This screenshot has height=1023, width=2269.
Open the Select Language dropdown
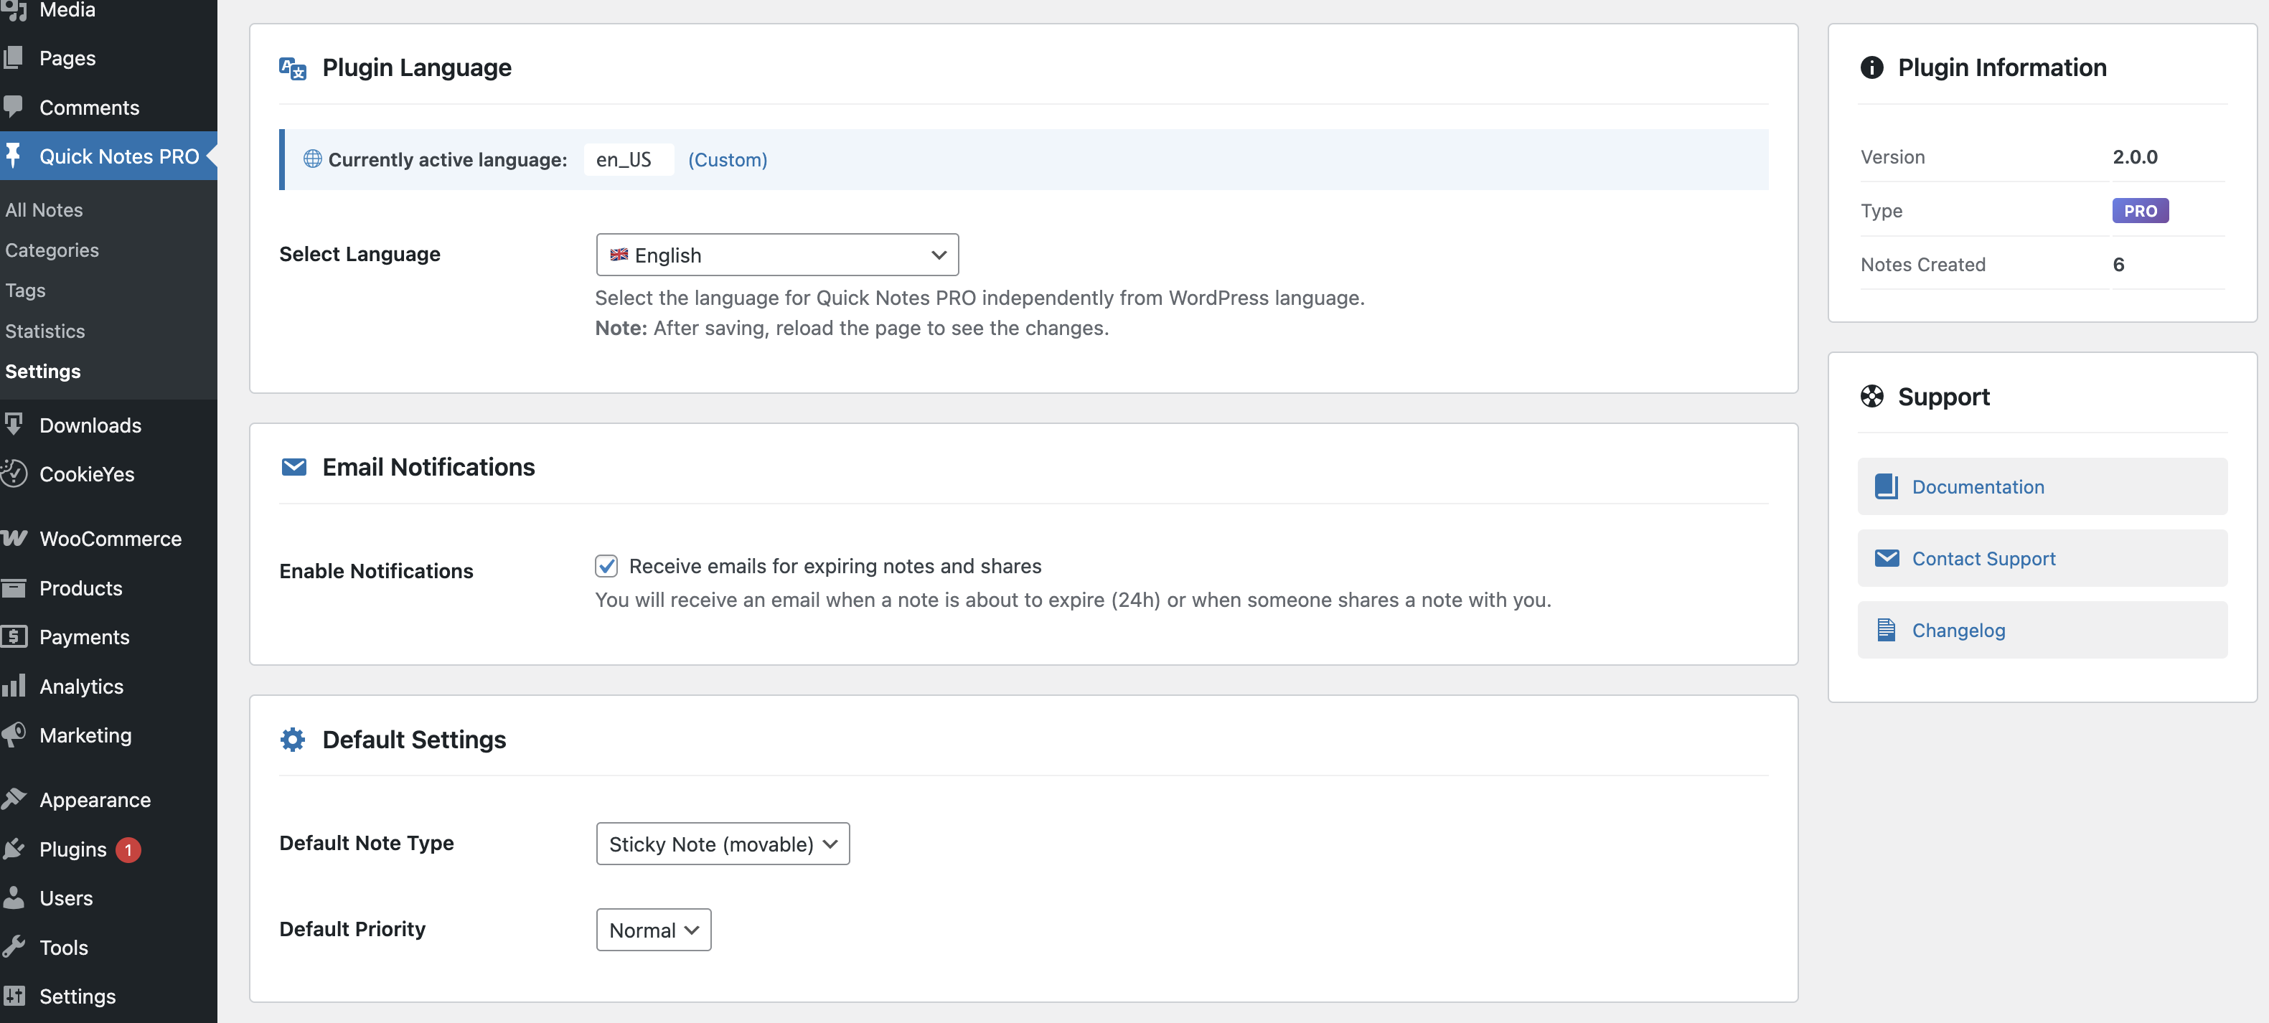[x=777, y=255]
